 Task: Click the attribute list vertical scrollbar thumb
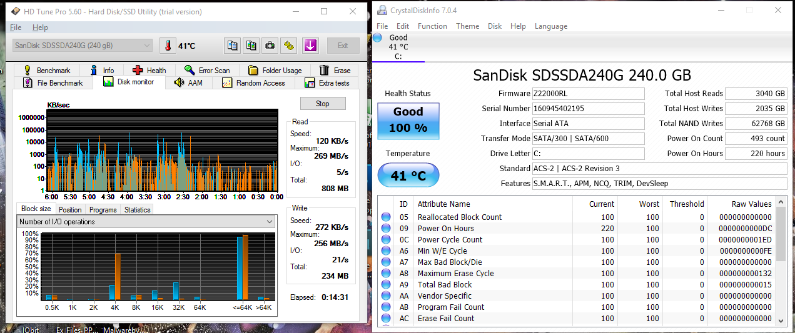coord(781,234)
